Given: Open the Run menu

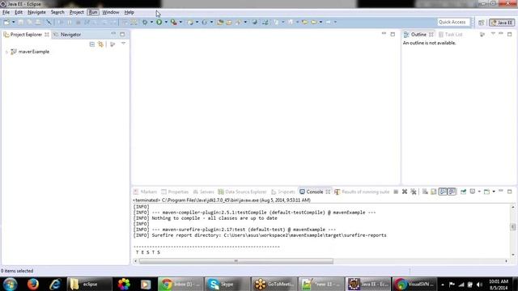Looking at the screenshot, I should [93, 12].
